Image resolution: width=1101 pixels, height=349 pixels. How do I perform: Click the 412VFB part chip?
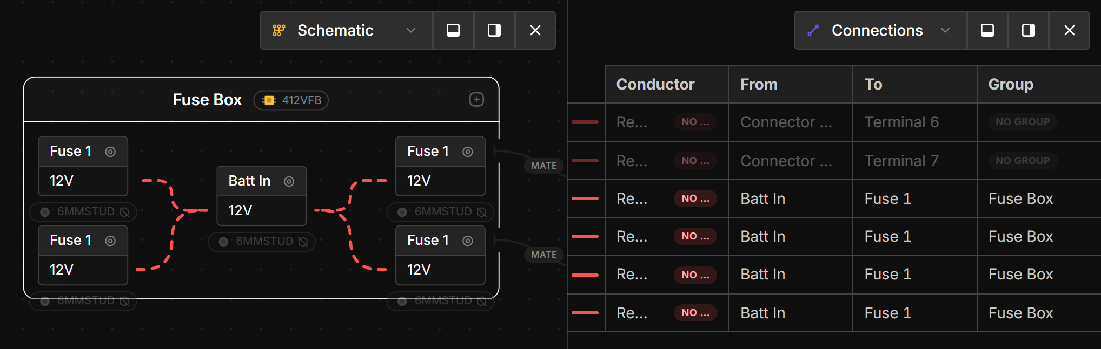(291, 100)
